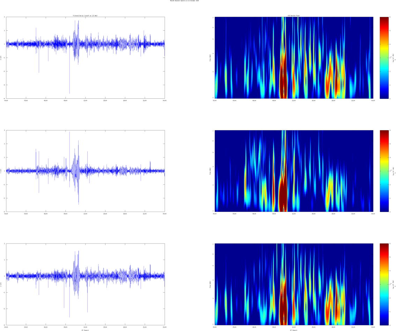Click the 'x (nT)' axis label of top series

[x=1, y=58]
